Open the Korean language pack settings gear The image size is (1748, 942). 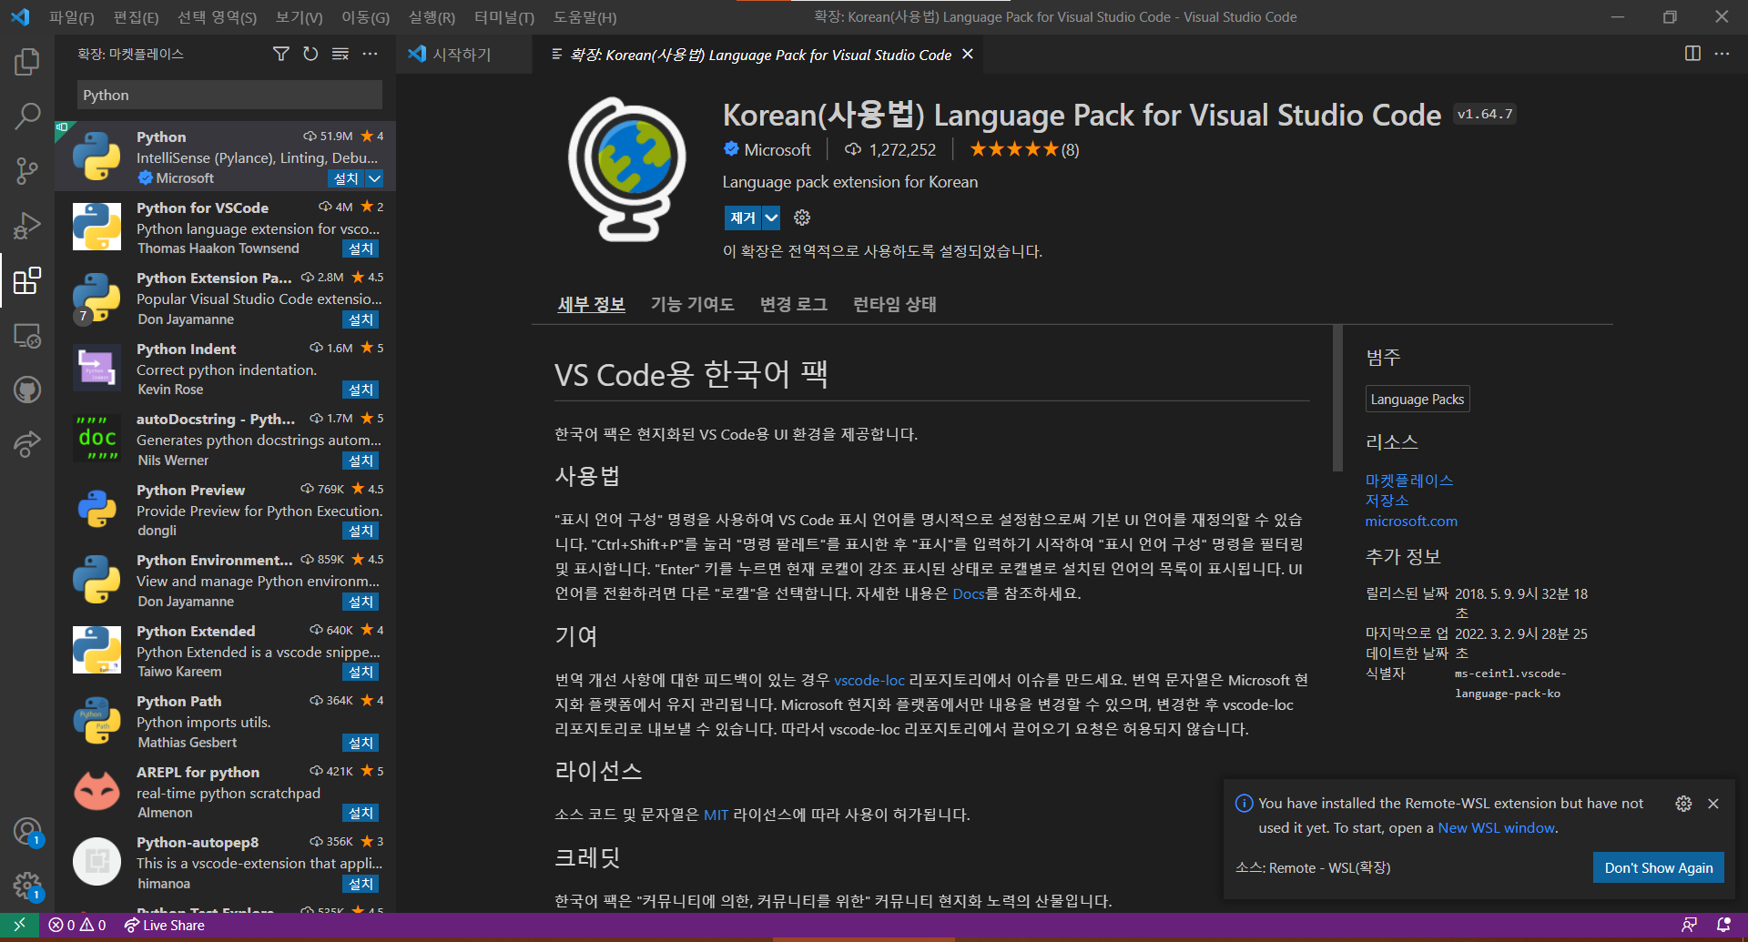click(x=802, y=218)
